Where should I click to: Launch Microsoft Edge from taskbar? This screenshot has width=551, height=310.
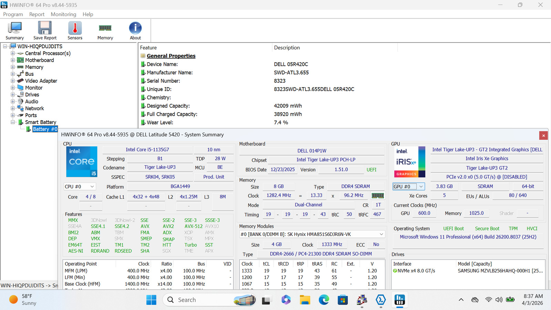click(x=324, y=300)
